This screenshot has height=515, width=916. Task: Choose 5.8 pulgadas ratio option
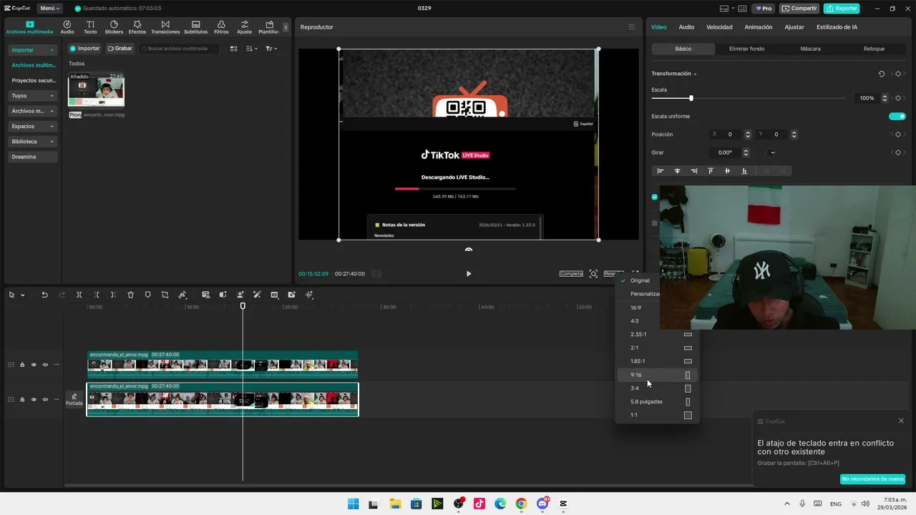coord(658,401)
